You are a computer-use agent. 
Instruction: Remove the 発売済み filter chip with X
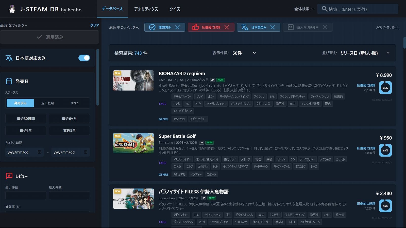coord(177,27)
